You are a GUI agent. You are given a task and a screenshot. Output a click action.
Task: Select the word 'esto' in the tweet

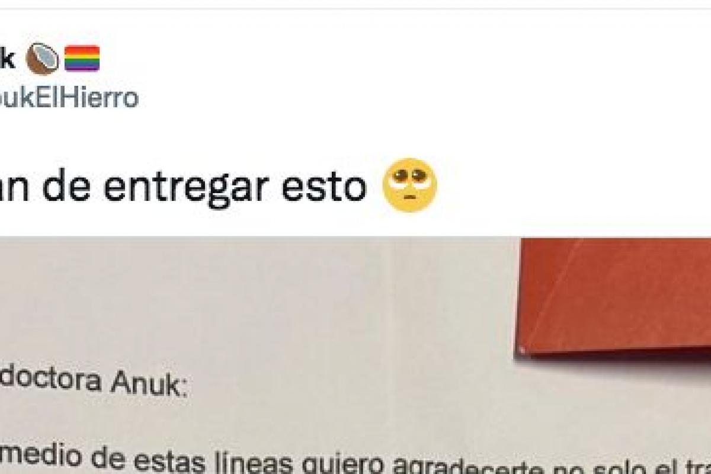pyautogui.click(x=341, y=187)
